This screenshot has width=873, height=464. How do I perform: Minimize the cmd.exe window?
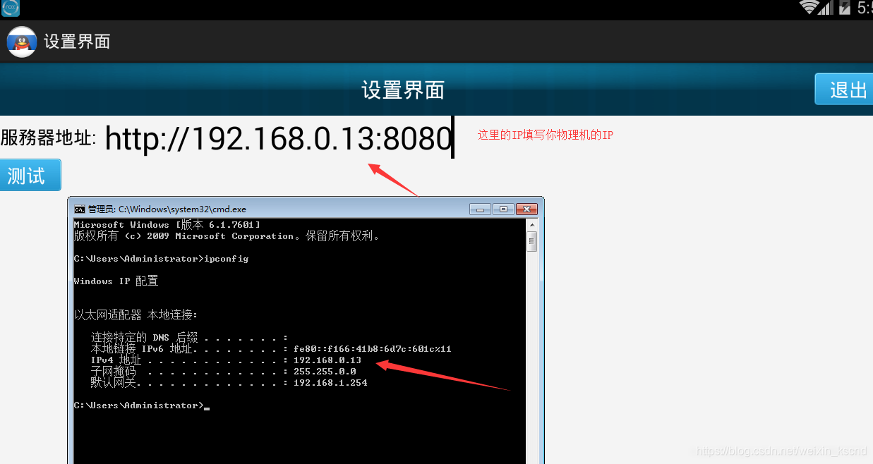pyautogui.click(x=481, y=209)
